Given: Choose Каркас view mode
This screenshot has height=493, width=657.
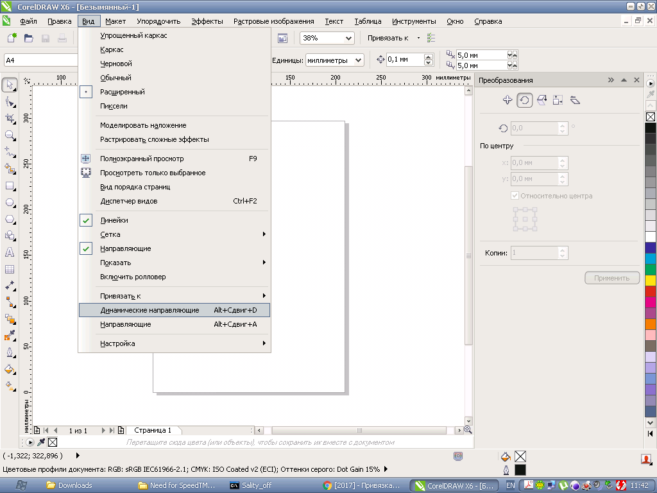Looking at the screenshot, I should tap(174, 49).
